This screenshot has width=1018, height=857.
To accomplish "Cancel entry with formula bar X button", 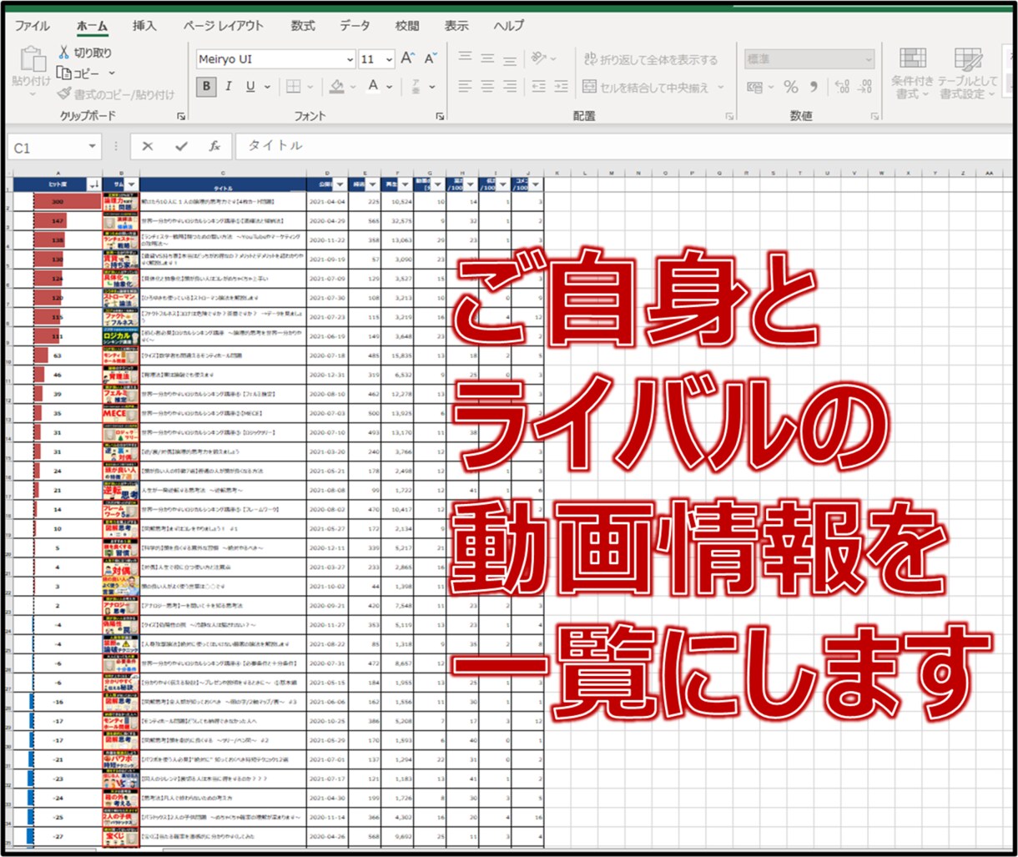I will (148, 146).
